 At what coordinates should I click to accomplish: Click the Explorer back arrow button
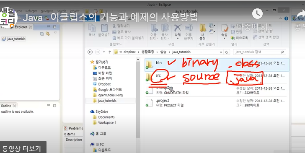click(90, 52)
